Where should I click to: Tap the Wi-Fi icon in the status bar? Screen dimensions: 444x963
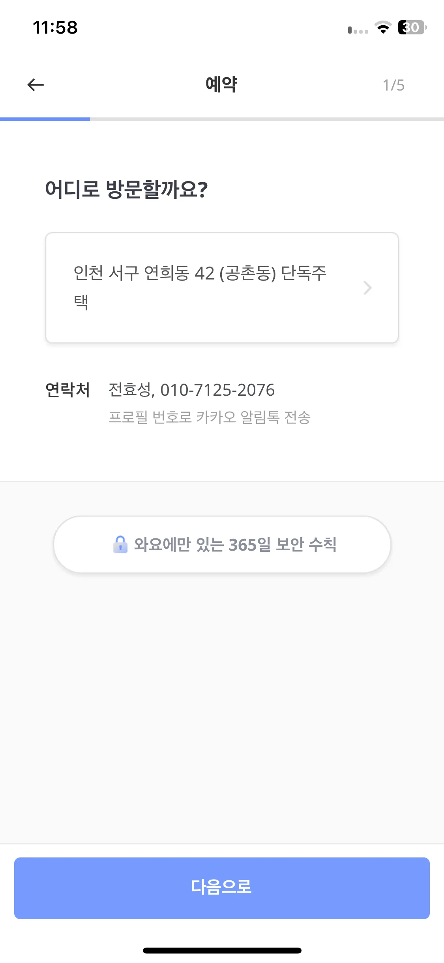383,28
